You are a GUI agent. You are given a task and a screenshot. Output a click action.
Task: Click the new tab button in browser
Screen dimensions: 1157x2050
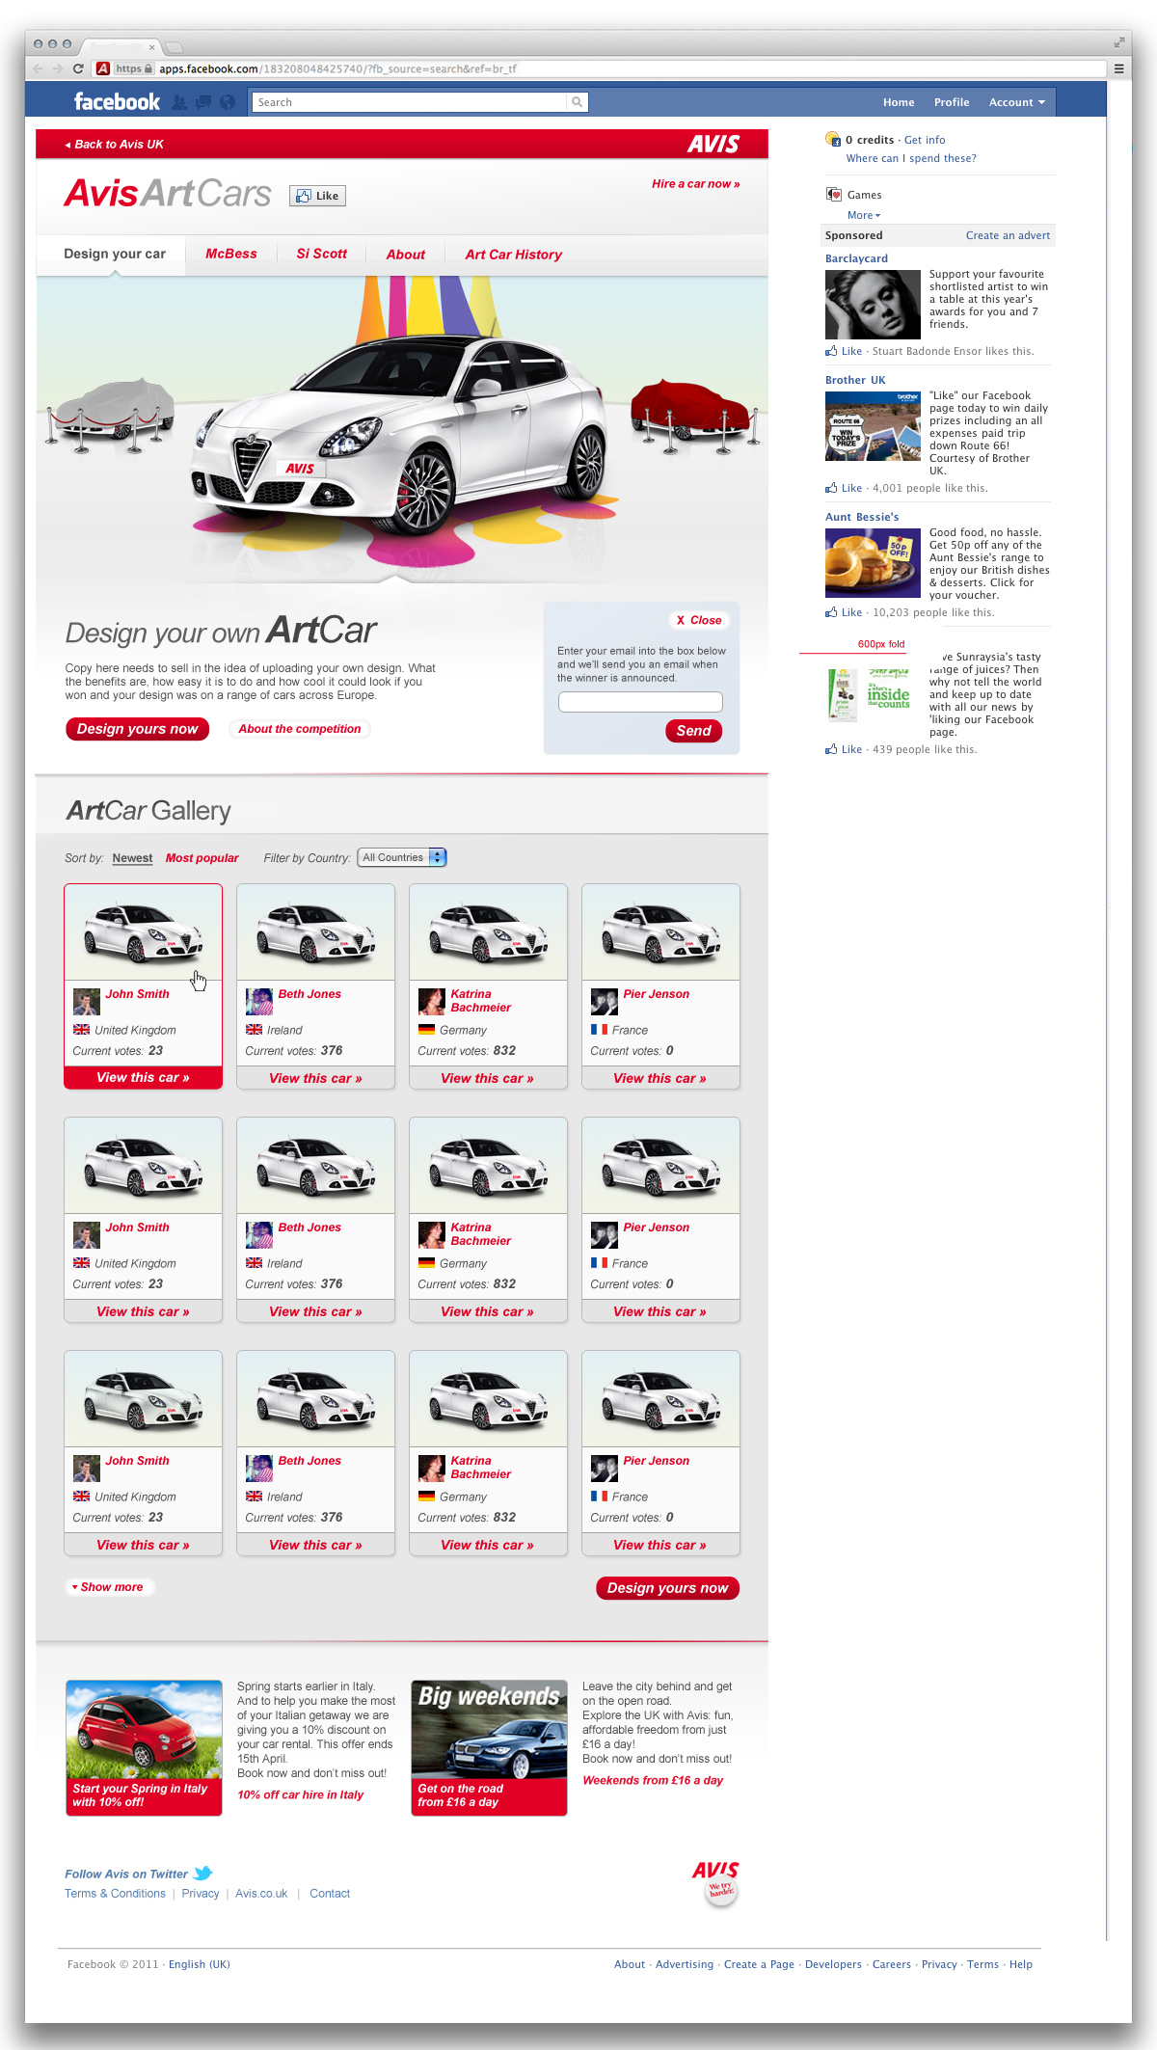tap(175, 46)
